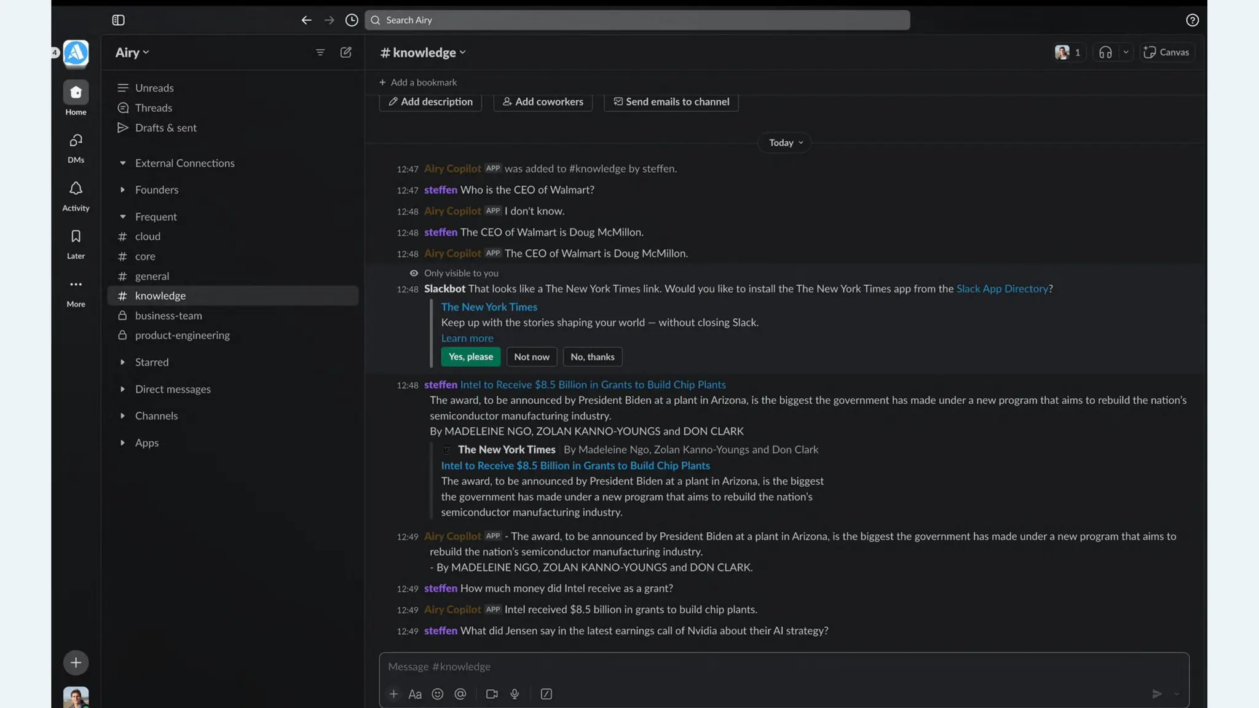Expand the Direct messages section
The image size is (1259, 708).
click(122, 389)
